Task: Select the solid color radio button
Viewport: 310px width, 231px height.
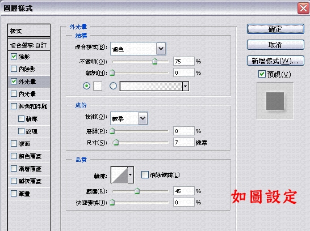Action: 87,86
